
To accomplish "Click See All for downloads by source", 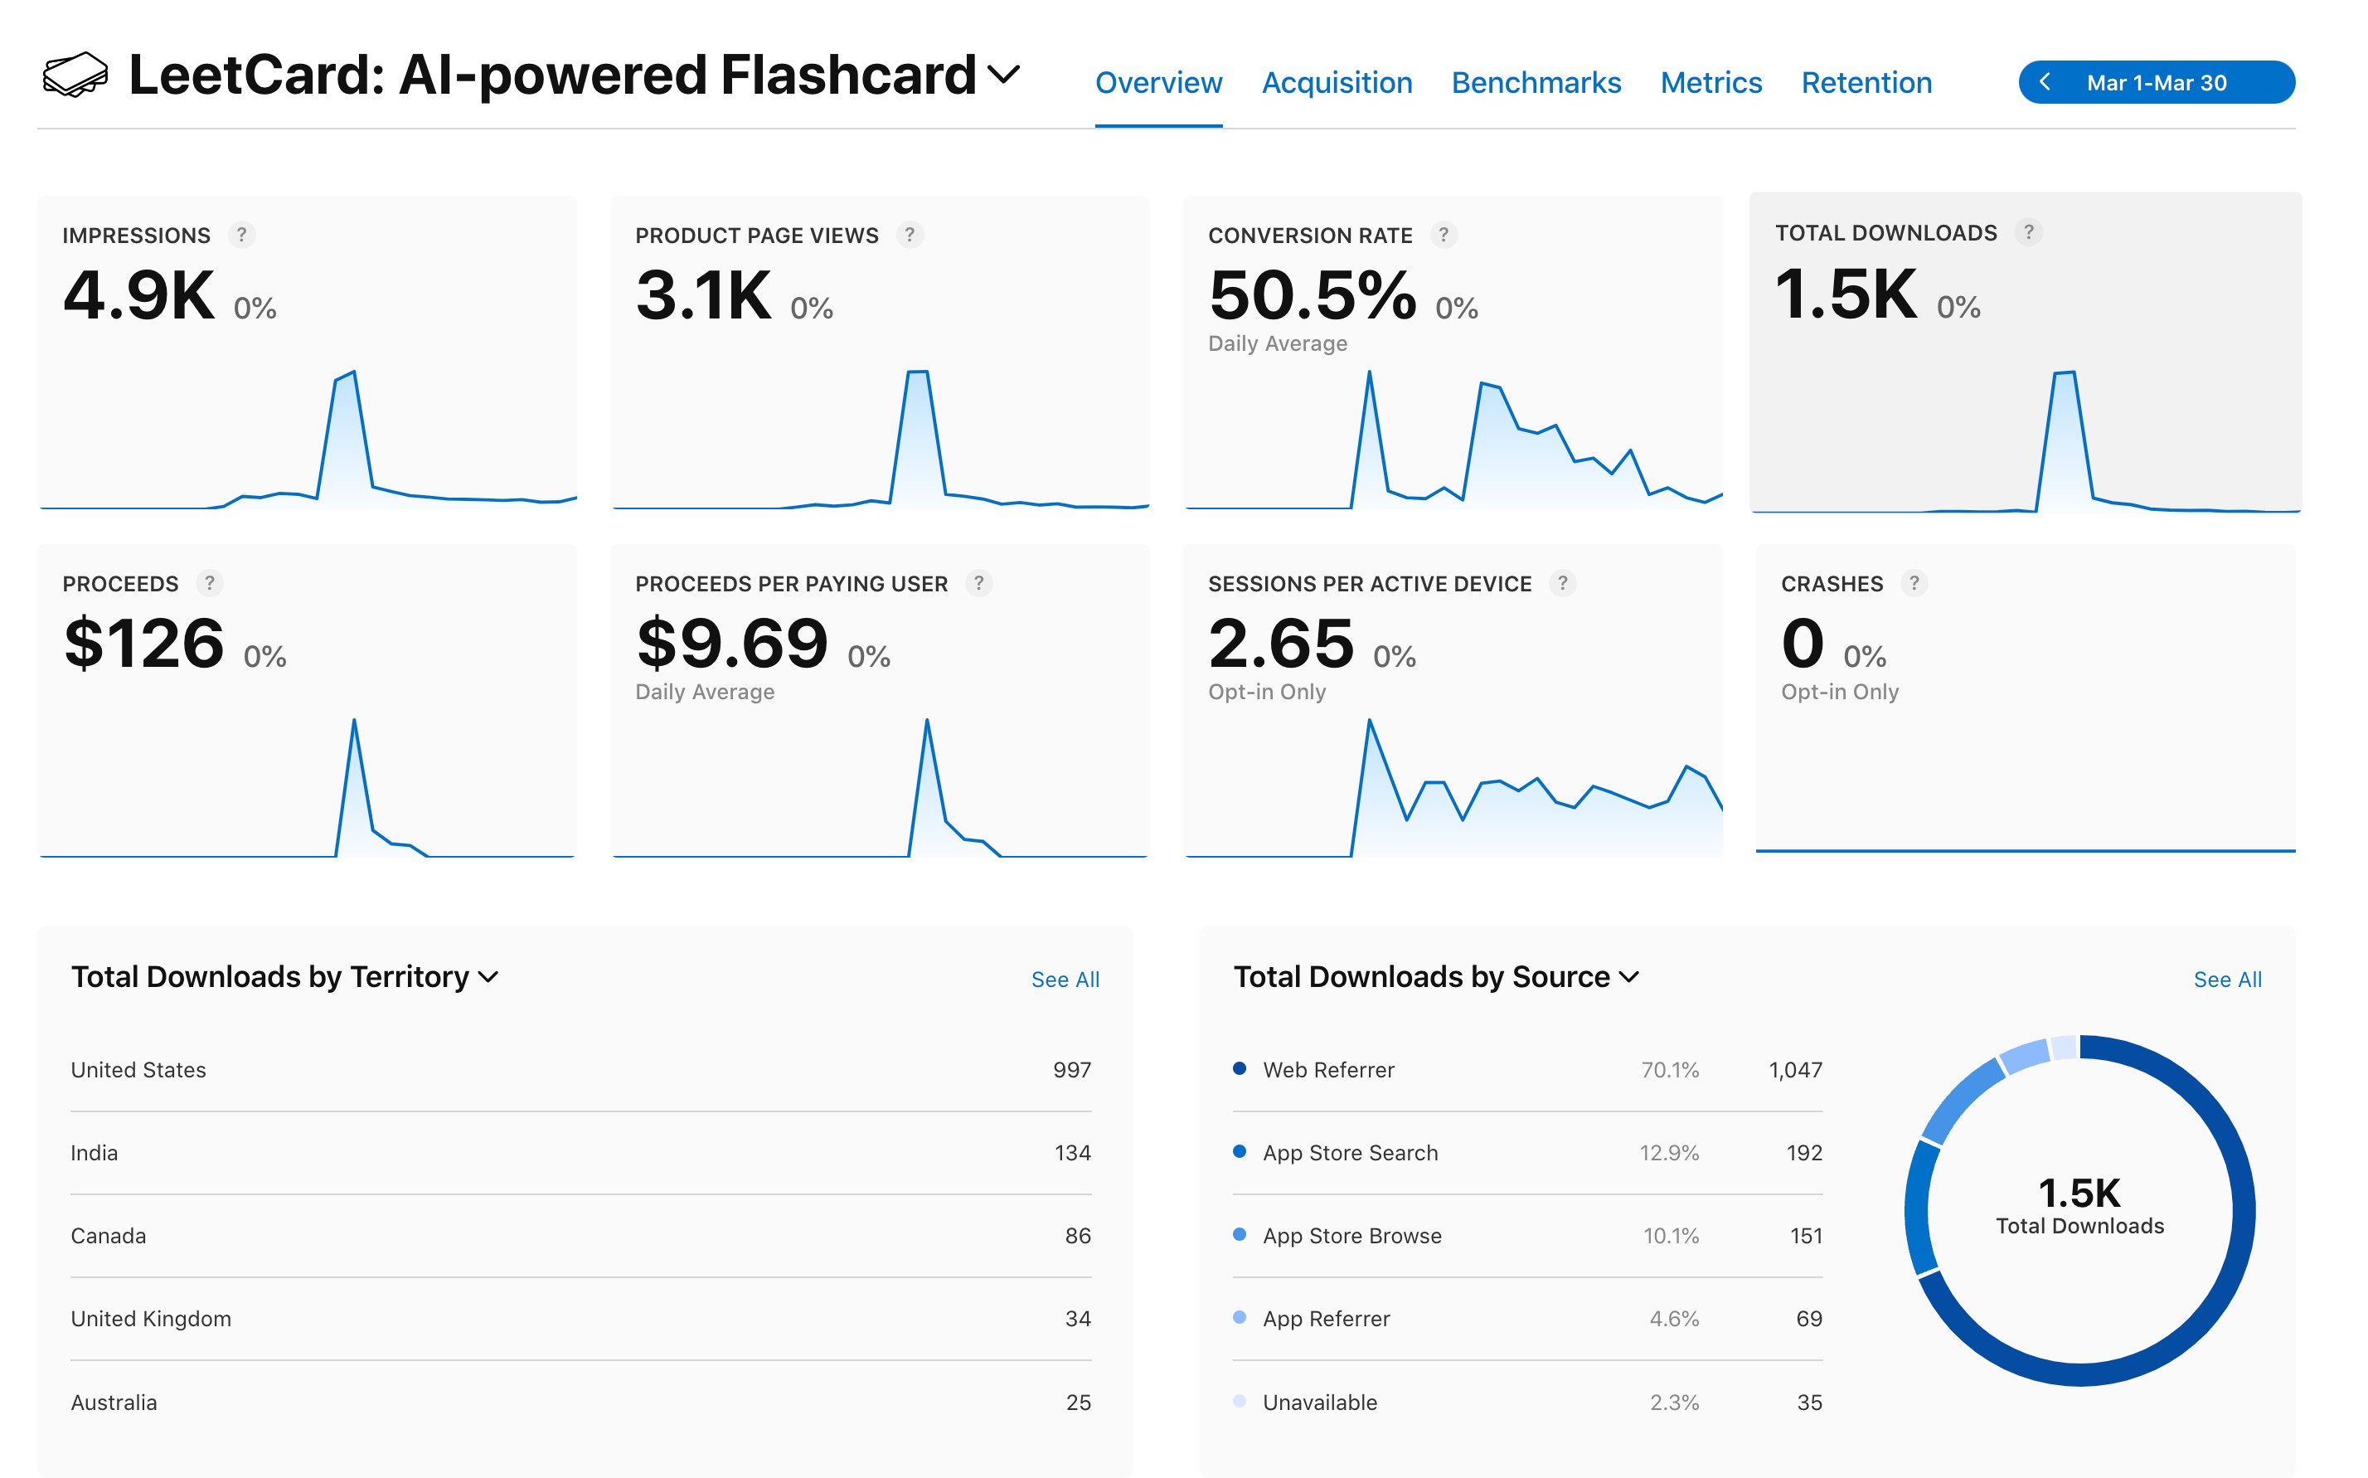I will click(2227, 980).
